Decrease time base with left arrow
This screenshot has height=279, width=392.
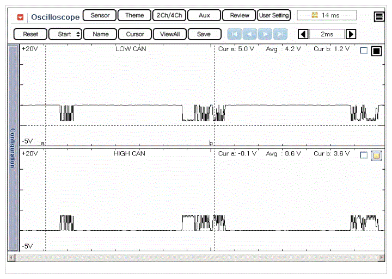coord(304,34)
